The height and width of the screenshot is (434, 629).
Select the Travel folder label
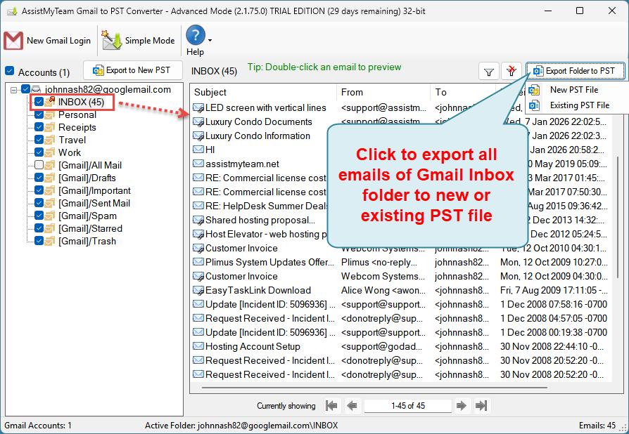(x=72, y=140)
